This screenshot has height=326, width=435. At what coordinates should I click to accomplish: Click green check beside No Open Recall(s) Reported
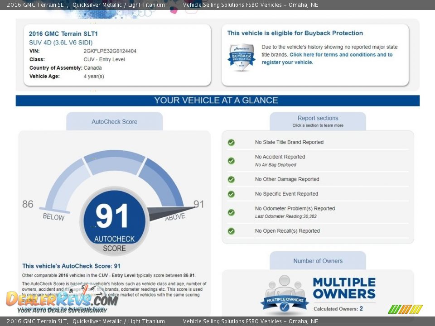click(231, 231)
